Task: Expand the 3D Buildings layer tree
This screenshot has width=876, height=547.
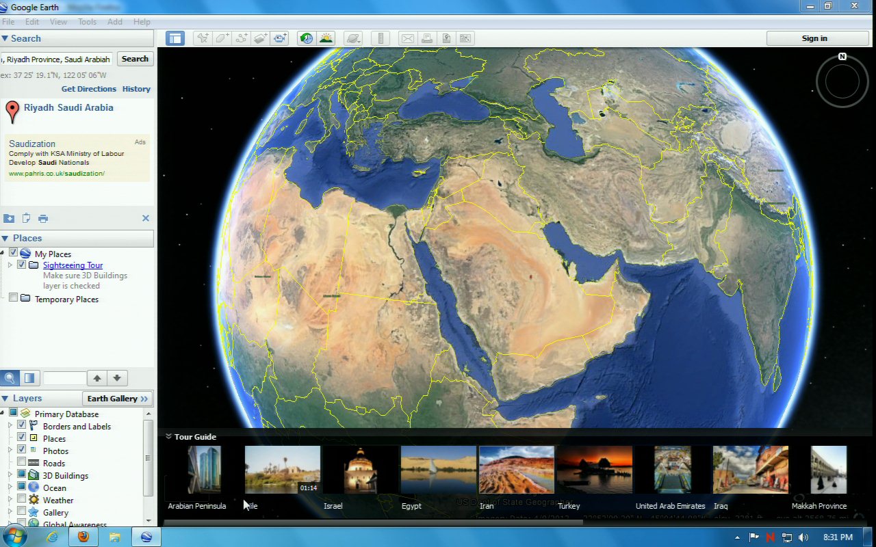Action: pos(10,475)
